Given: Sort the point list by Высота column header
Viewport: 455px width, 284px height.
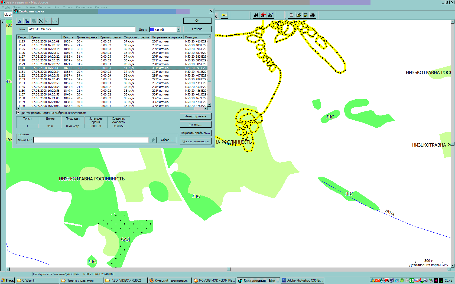Looking at the screenshot, I should click(68, 37).
